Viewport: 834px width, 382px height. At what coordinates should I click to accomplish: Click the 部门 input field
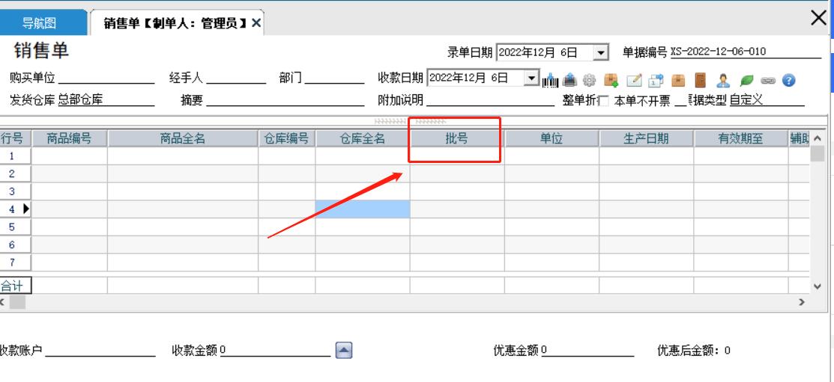click(334, 78)
